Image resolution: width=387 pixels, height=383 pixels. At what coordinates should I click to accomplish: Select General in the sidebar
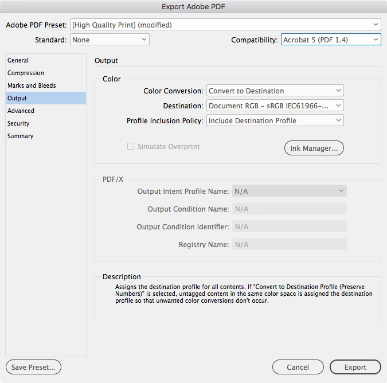46,60
